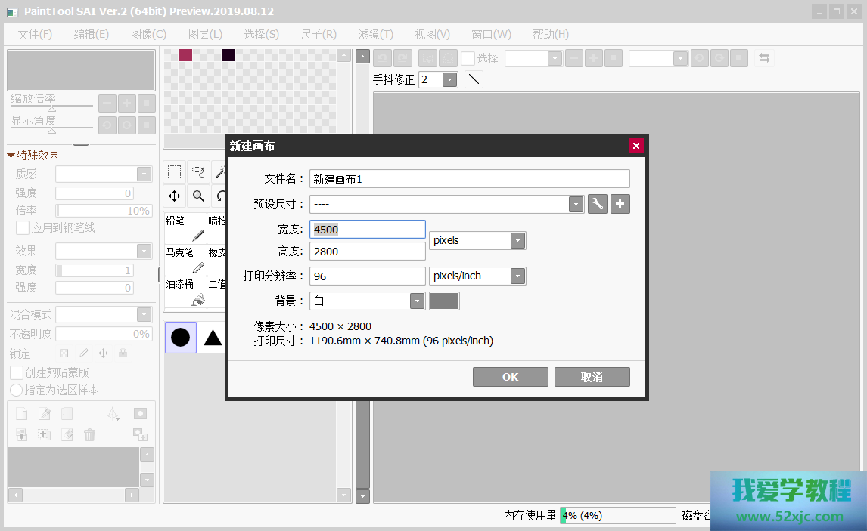Click the gray background color swatch

pos(444,301)
